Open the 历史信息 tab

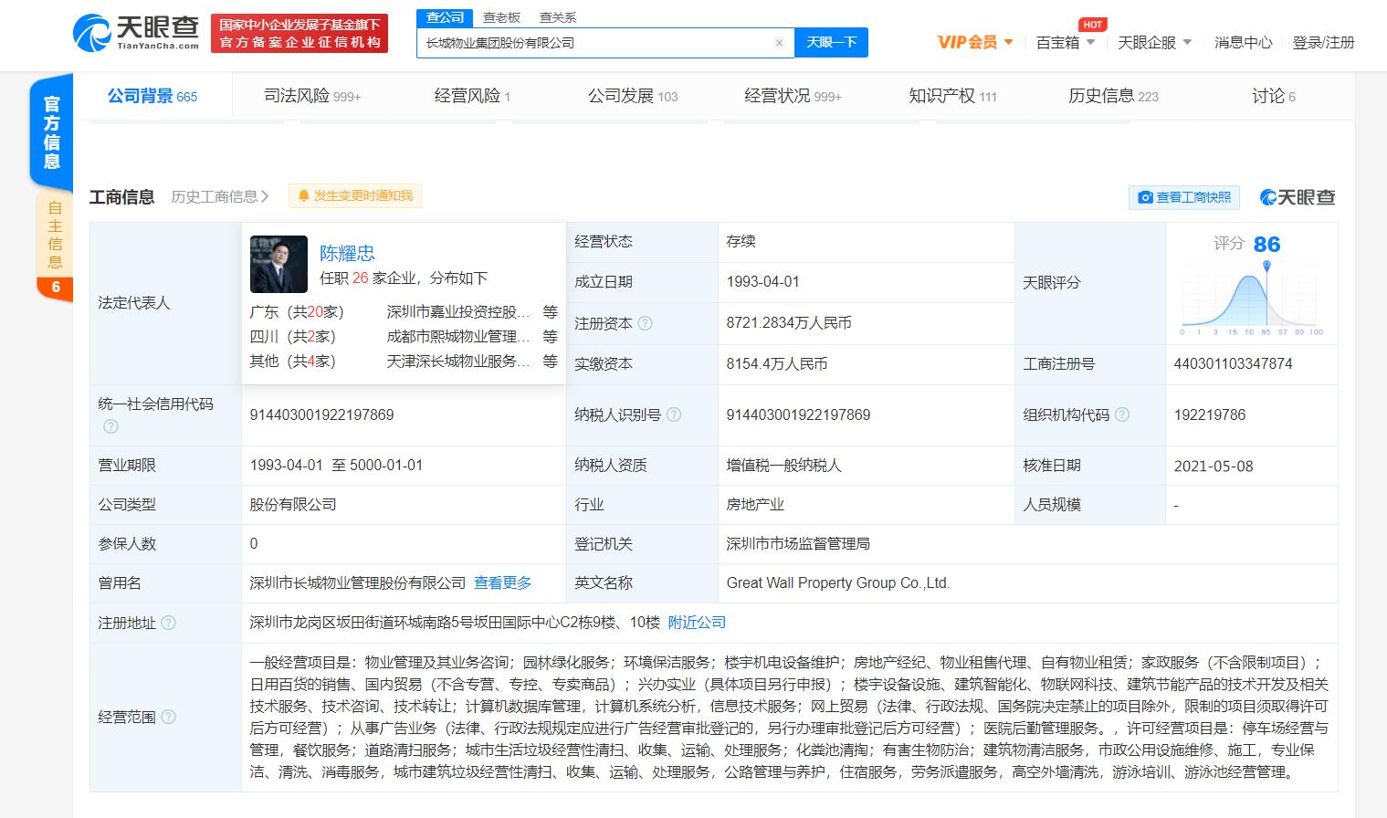[x=1113, y=96]
